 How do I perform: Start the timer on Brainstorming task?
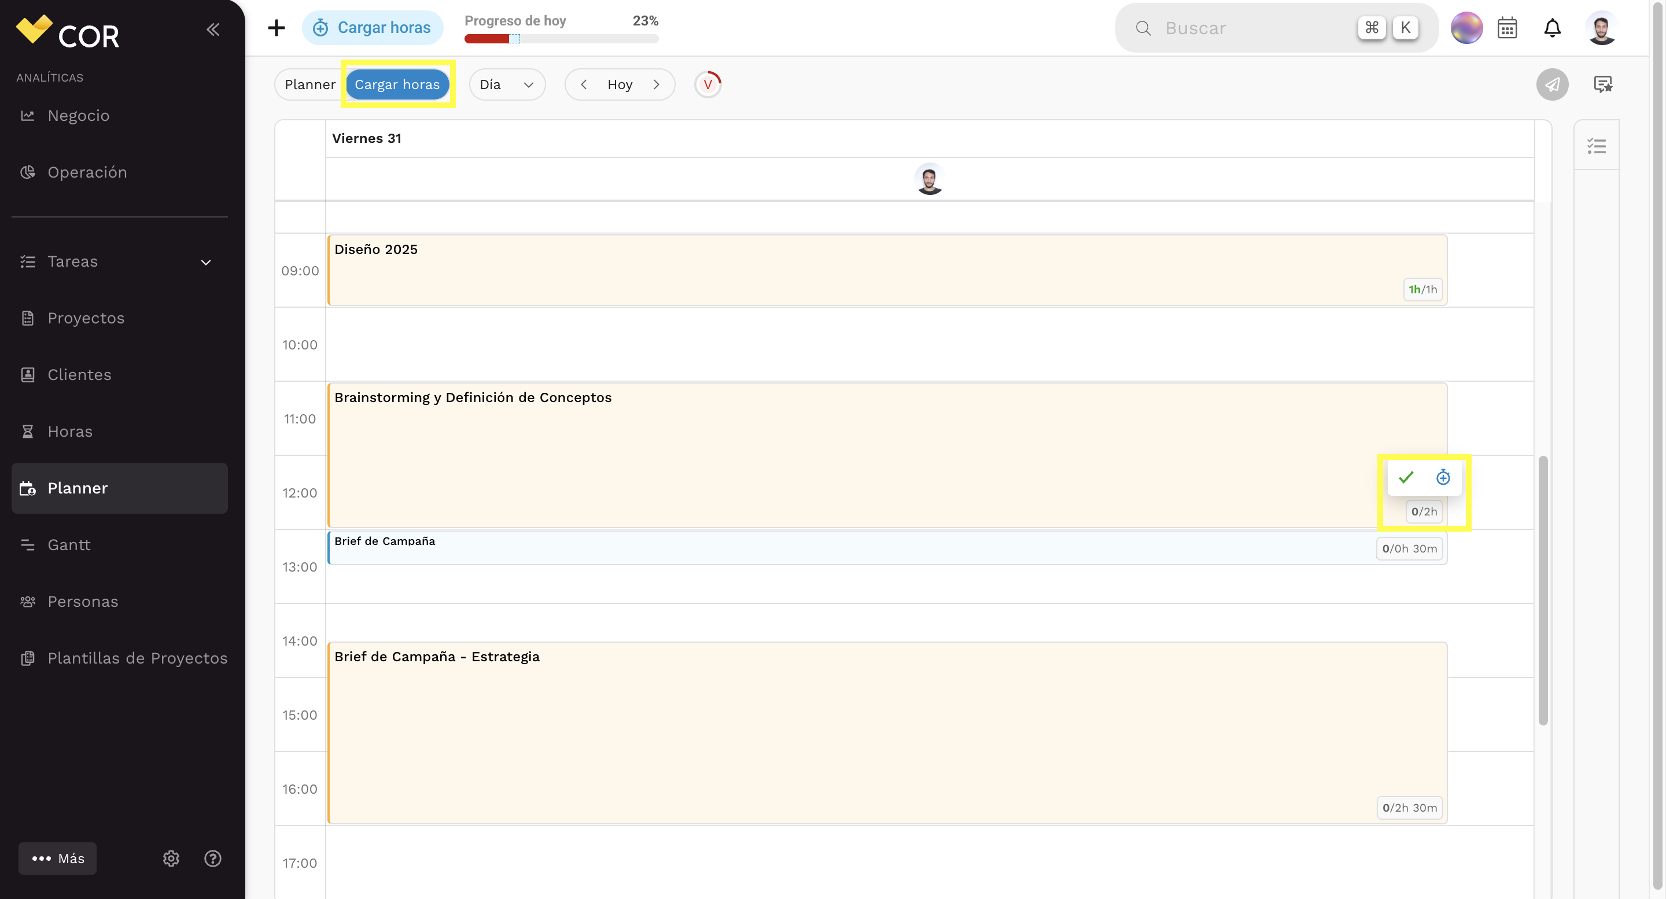tap(1443, 477)
